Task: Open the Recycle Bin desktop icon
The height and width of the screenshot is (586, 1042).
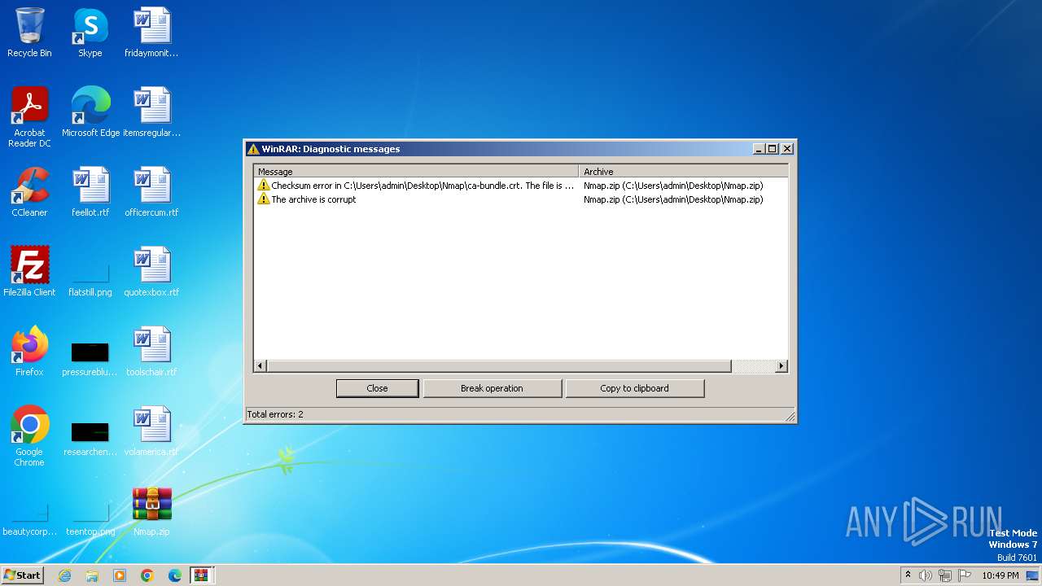Action: tap(29, 33)
